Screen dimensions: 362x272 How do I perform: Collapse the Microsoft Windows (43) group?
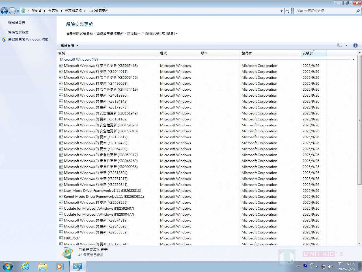[x=354, y=60]
